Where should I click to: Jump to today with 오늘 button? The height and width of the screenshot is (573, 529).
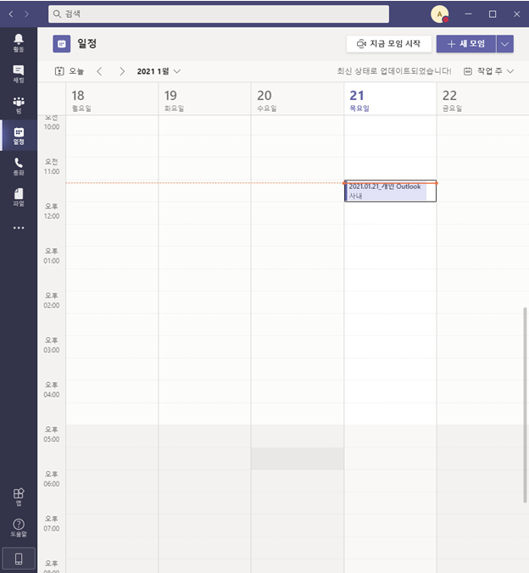pos(70,71)
